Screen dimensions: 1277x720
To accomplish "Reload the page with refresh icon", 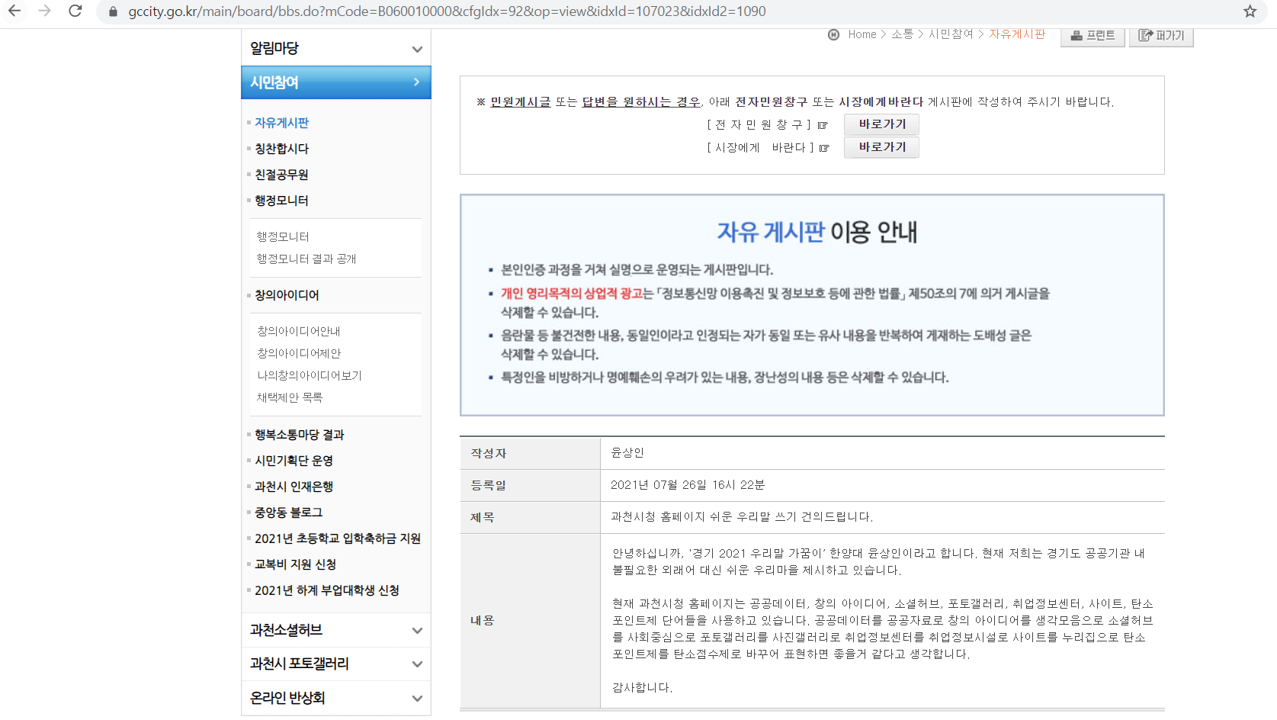I will pos(75,11).
